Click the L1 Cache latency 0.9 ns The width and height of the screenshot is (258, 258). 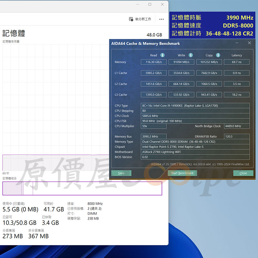tap(237, 73)
